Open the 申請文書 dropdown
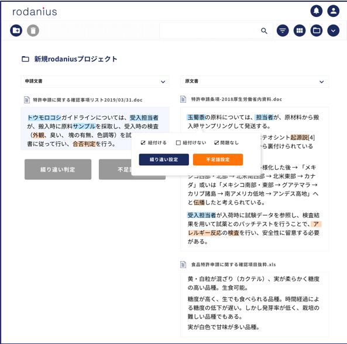 tap(95, 82)
